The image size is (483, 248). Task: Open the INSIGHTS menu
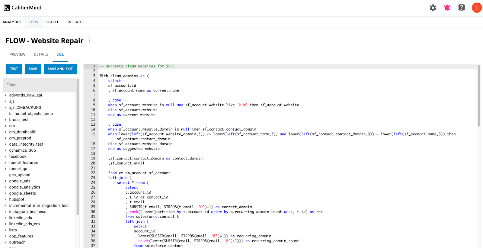(75, 22)
